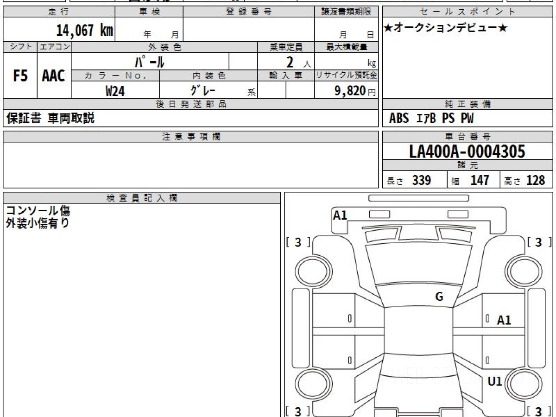Select the パール exterior color value
The image size is (556, 417).
coord(150,61)
